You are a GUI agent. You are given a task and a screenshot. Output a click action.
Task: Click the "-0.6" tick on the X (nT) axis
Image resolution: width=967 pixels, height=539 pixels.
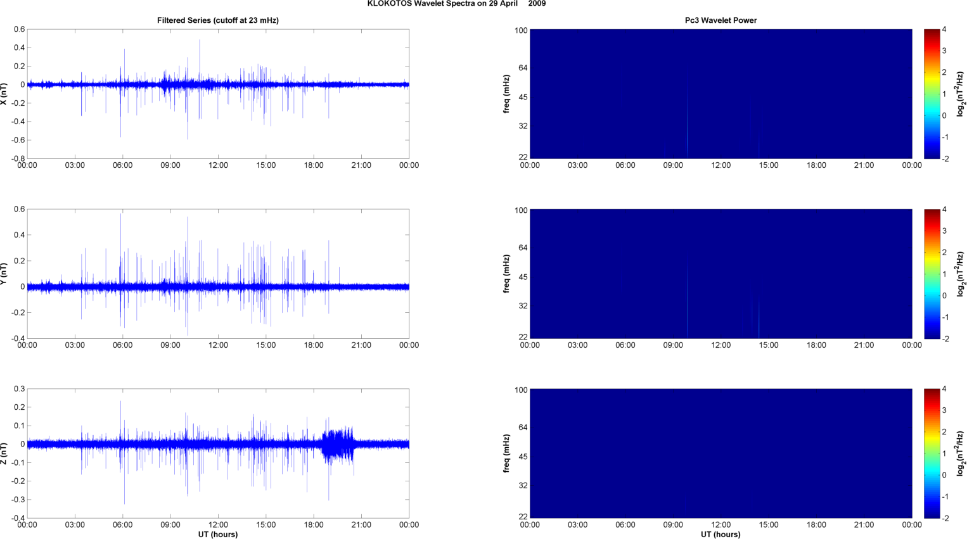point(18,140)
